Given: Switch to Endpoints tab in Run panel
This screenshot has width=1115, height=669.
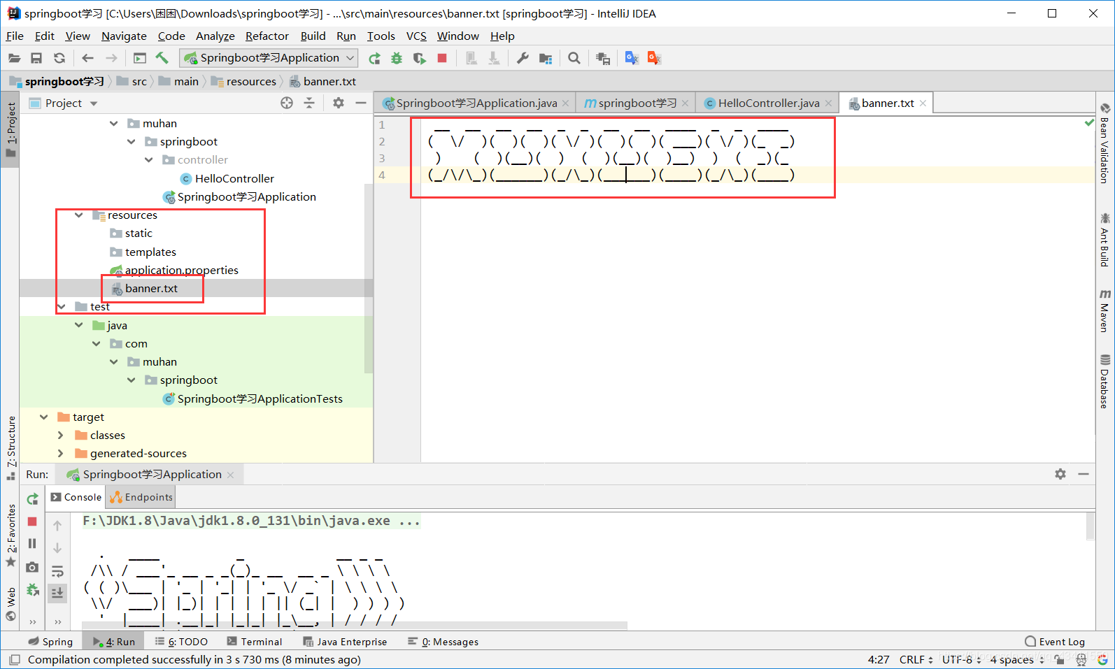Looking at the screenshot, I should point(141,497).
